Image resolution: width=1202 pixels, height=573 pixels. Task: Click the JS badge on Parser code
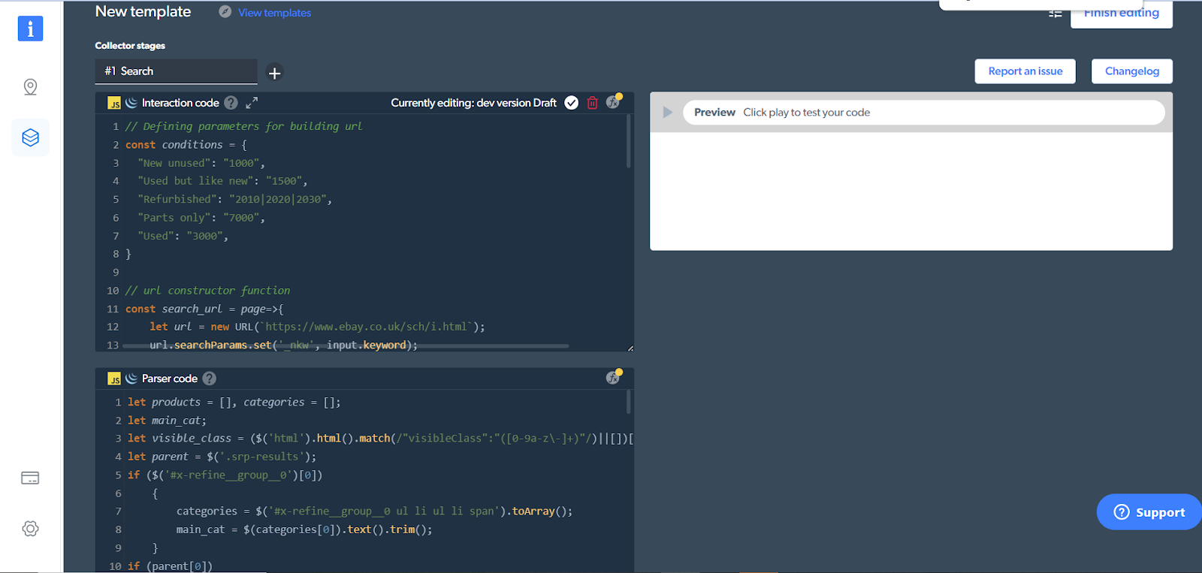(x=114, y=378)
